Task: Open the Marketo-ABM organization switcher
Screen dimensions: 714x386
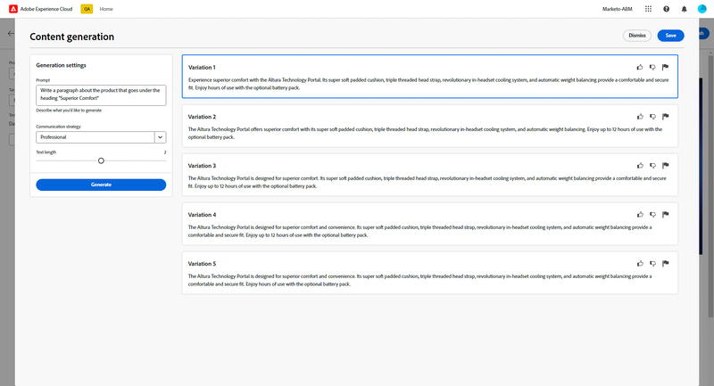Action: click(617, 9)
